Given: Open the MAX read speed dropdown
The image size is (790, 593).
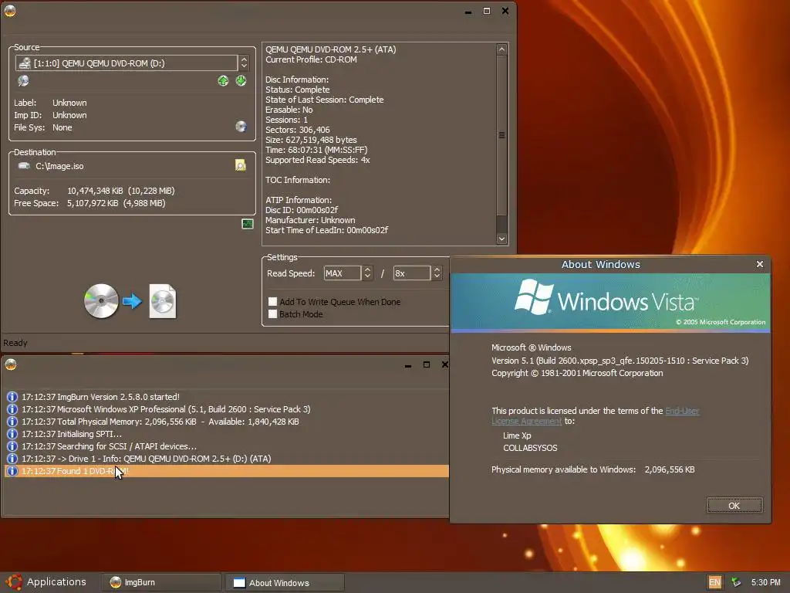Looking at the screenshot, I should point(367,273).
